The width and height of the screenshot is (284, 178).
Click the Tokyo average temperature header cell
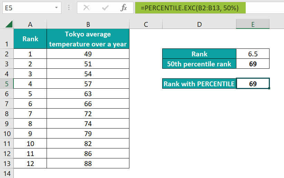pyautogui.click(x=88, y=39)
